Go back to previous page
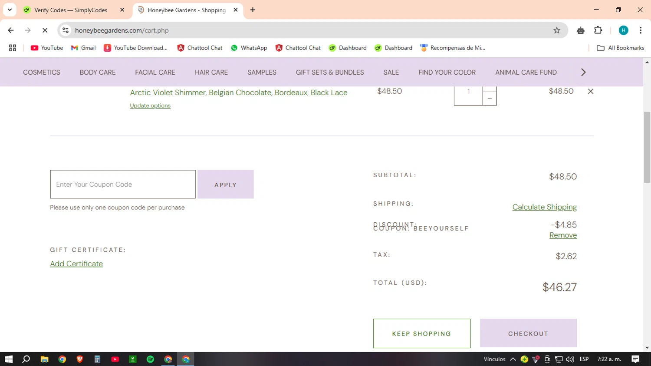Viewport: 651px width, 366px height. tap(11, 30)
